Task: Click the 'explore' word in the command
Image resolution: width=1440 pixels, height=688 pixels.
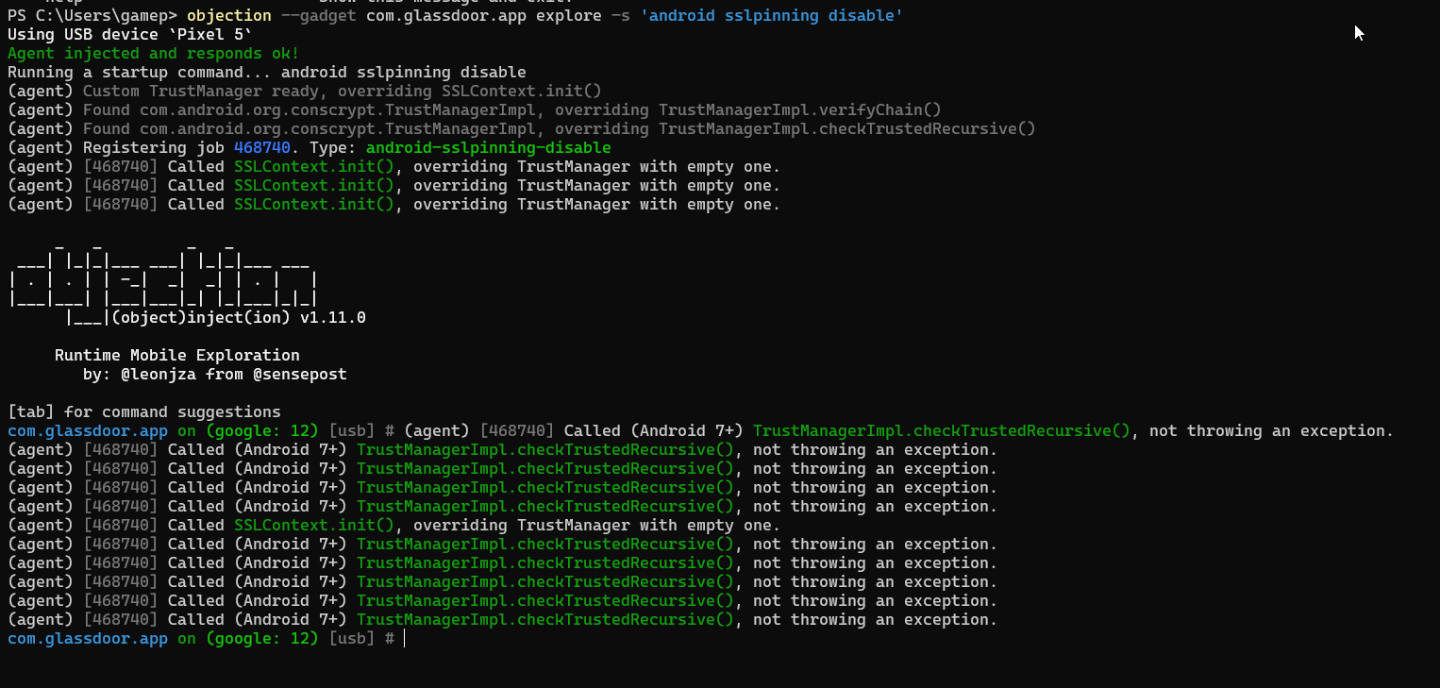Action: pos(569,16)
